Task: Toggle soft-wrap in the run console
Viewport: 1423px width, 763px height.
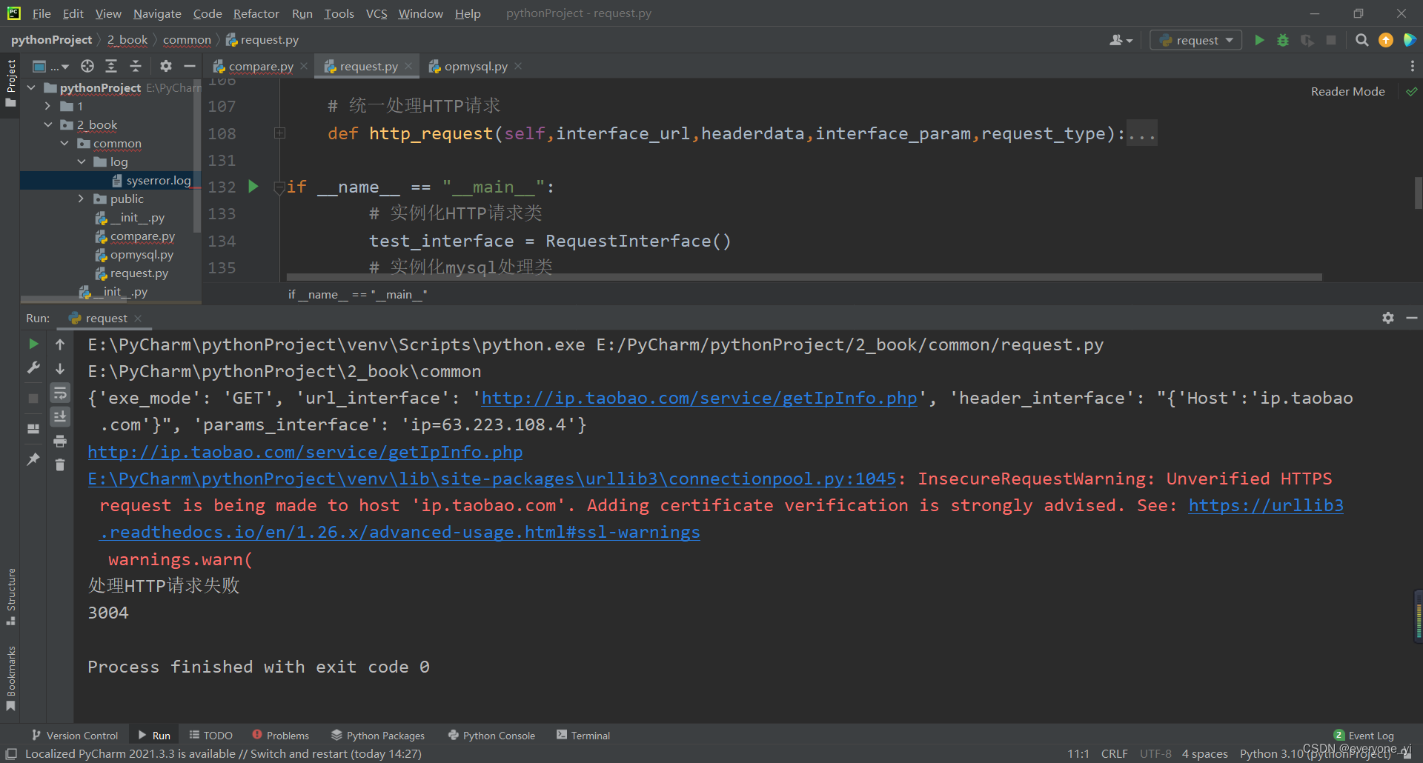Action: coord(60,393)
